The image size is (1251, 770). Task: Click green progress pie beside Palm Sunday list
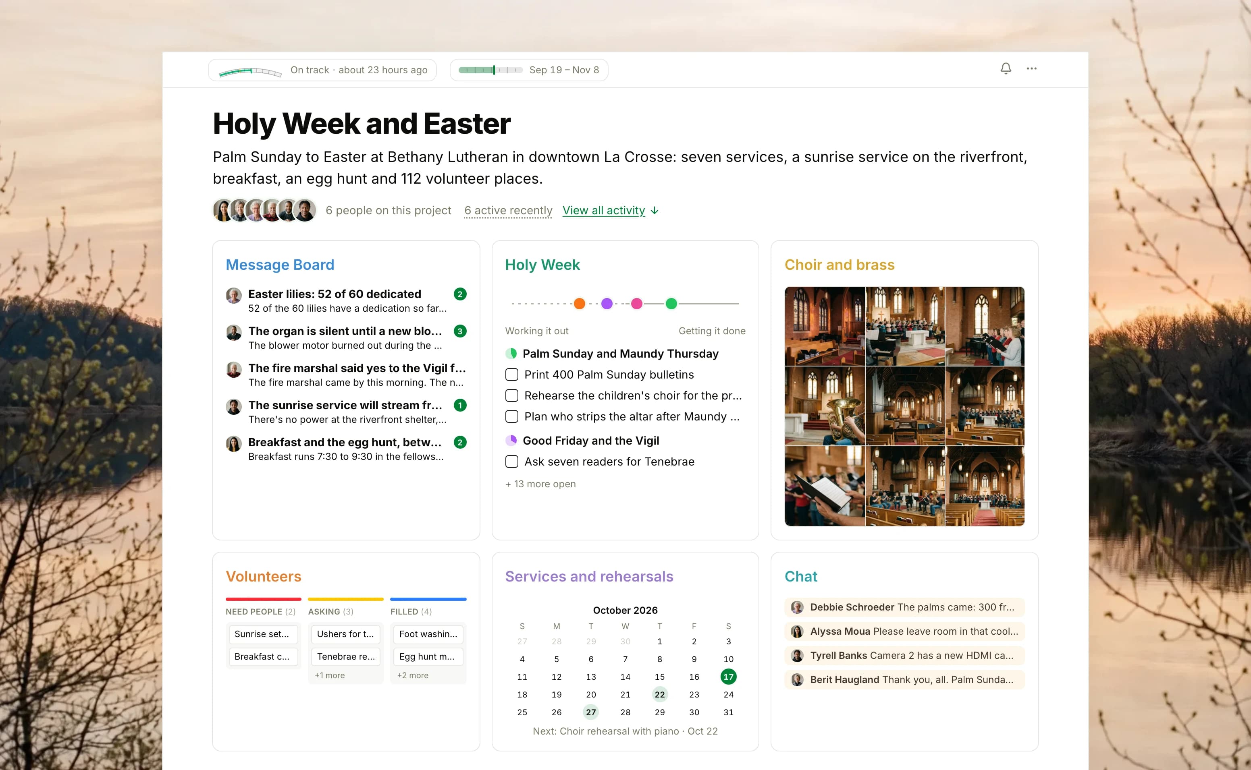(511, 354)
